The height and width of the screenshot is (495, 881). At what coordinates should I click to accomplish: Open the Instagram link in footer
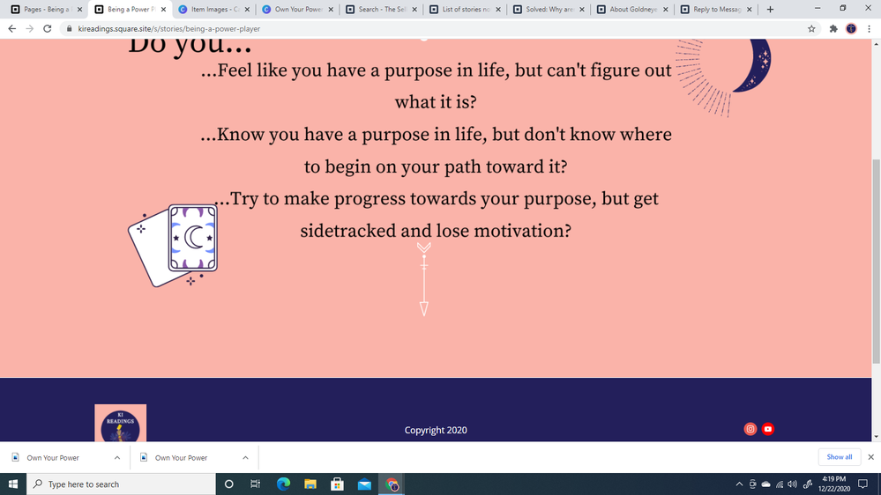pos(750,429)
